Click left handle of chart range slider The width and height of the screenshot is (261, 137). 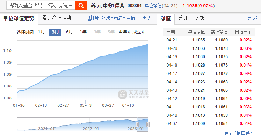(137, 124)
